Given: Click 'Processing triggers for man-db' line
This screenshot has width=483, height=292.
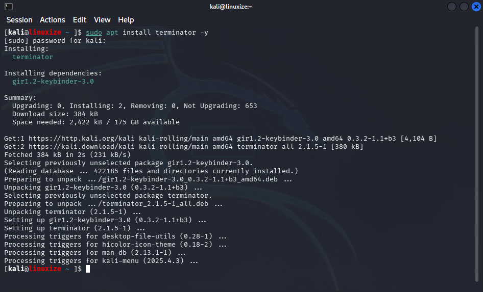Looking at the screenshot, I should click(x=95, y=253).
